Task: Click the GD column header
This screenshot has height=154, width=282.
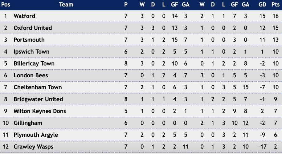Action: [262, 5]
